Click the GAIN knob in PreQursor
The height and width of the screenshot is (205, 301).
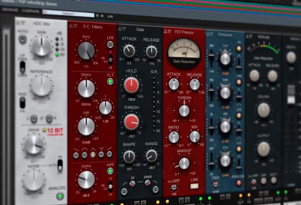point(215,185)
